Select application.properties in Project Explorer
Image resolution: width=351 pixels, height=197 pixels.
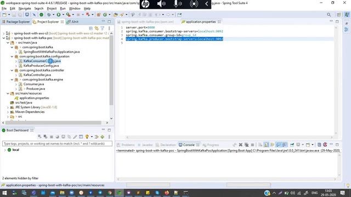pos(34,98)
